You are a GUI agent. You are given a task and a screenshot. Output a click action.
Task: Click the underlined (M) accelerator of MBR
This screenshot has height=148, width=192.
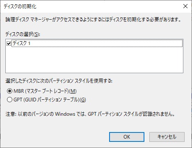pos(73,91)
